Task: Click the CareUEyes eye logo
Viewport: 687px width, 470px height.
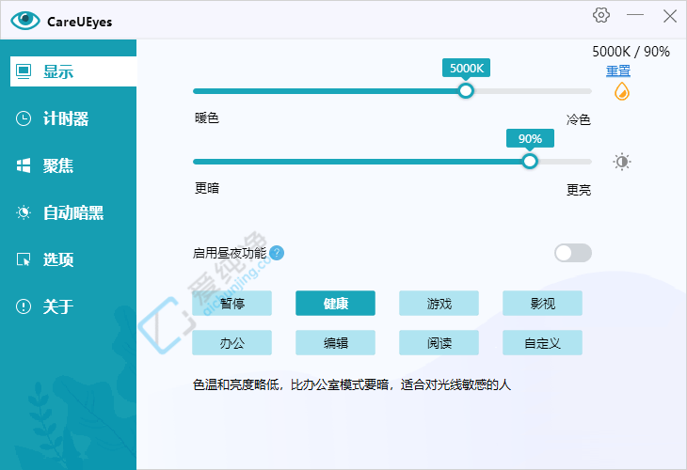Action: coord(25,20)
